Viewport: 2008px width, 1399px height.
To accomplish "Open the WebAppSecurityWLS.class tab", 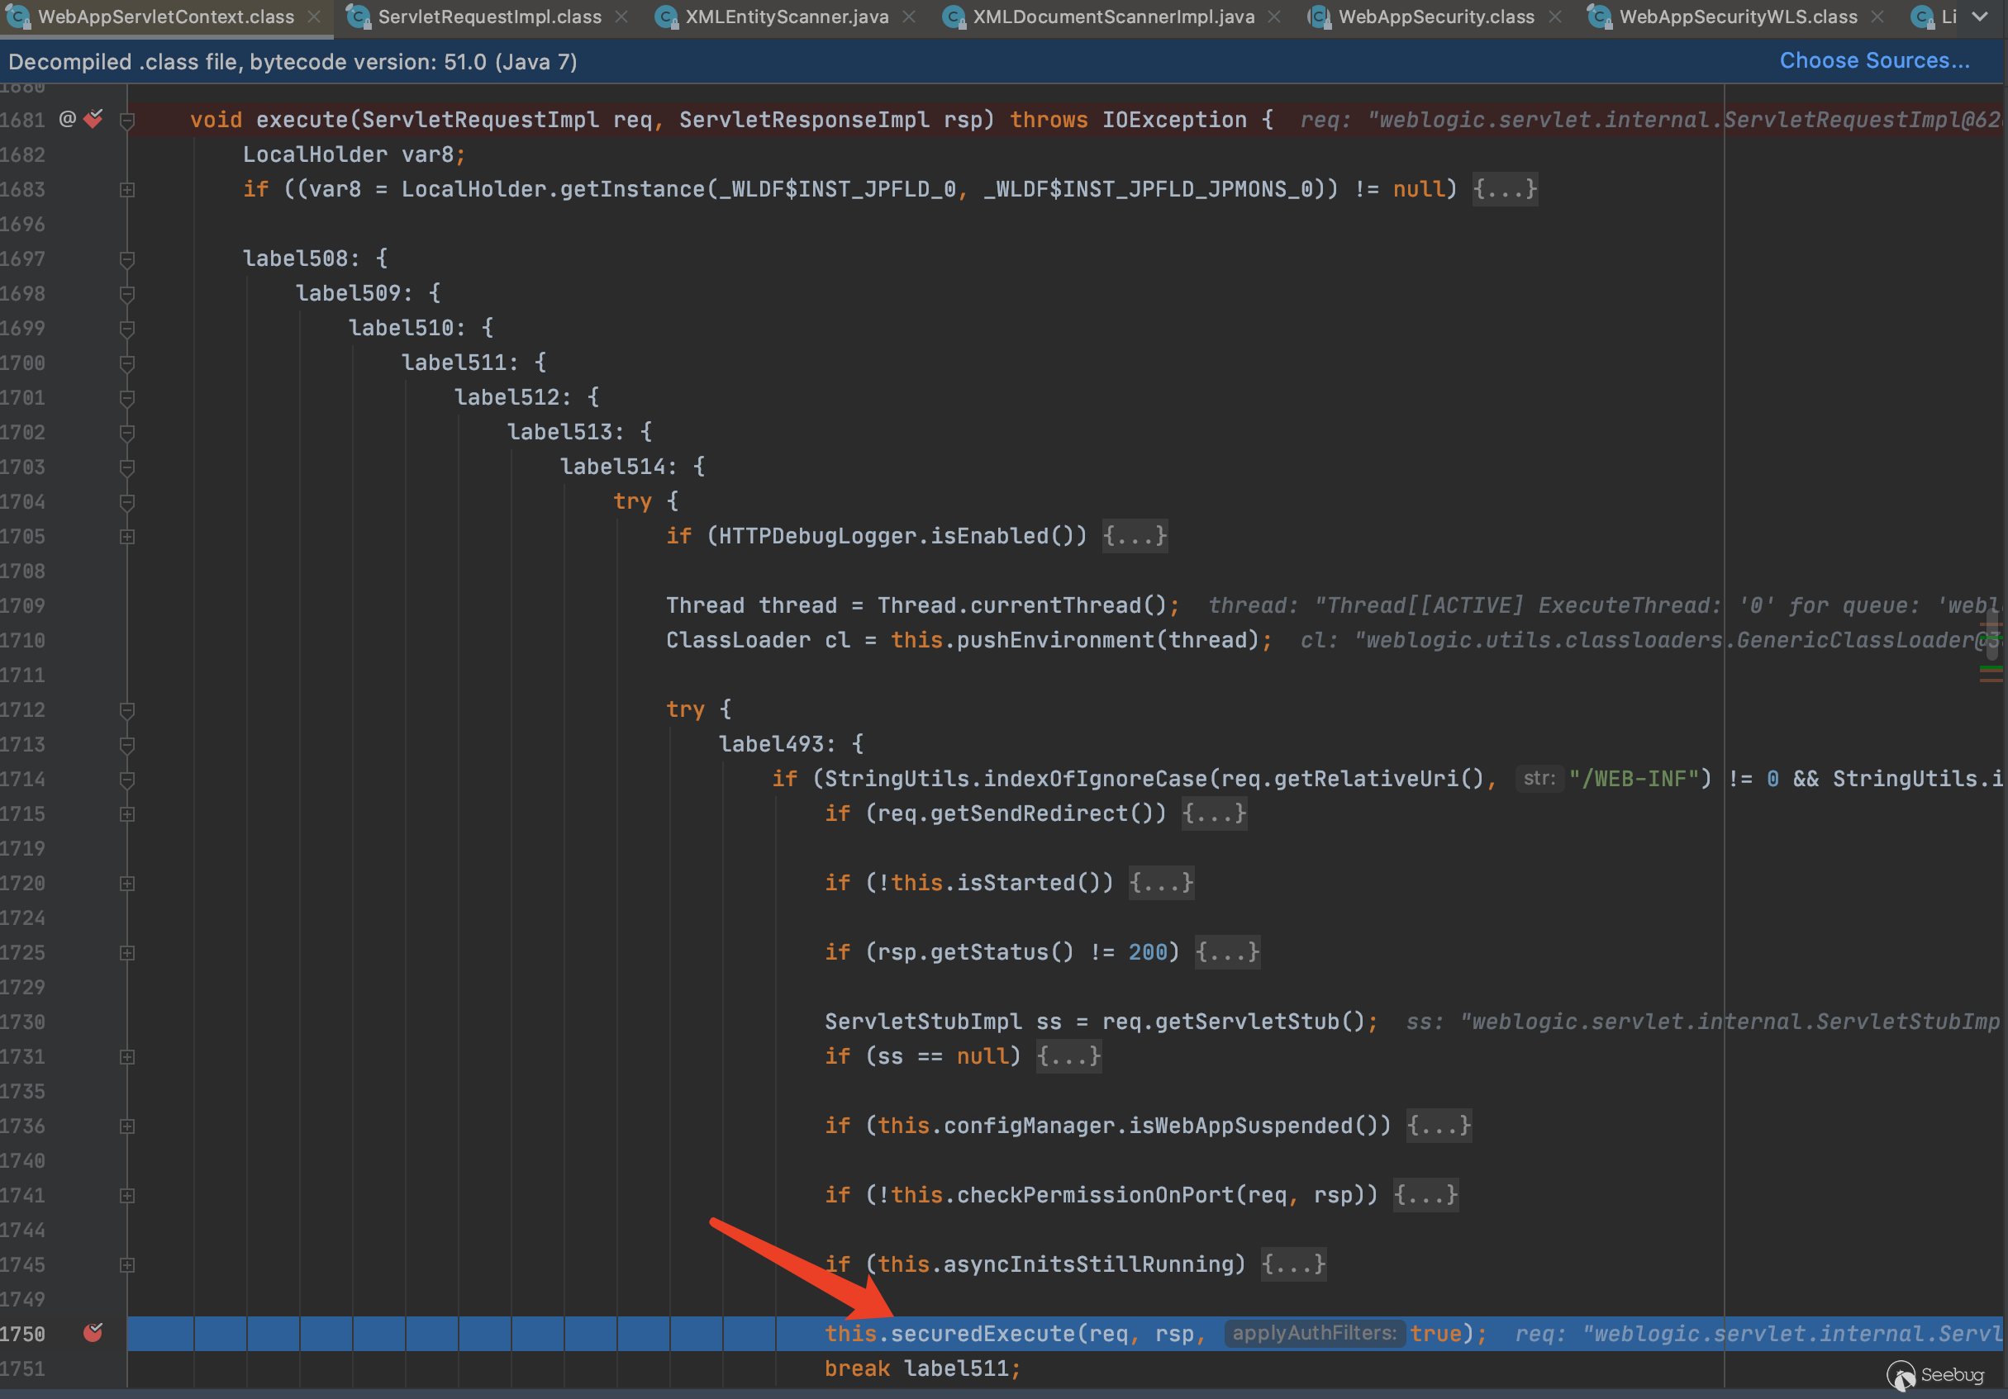I will point(1737,17).
